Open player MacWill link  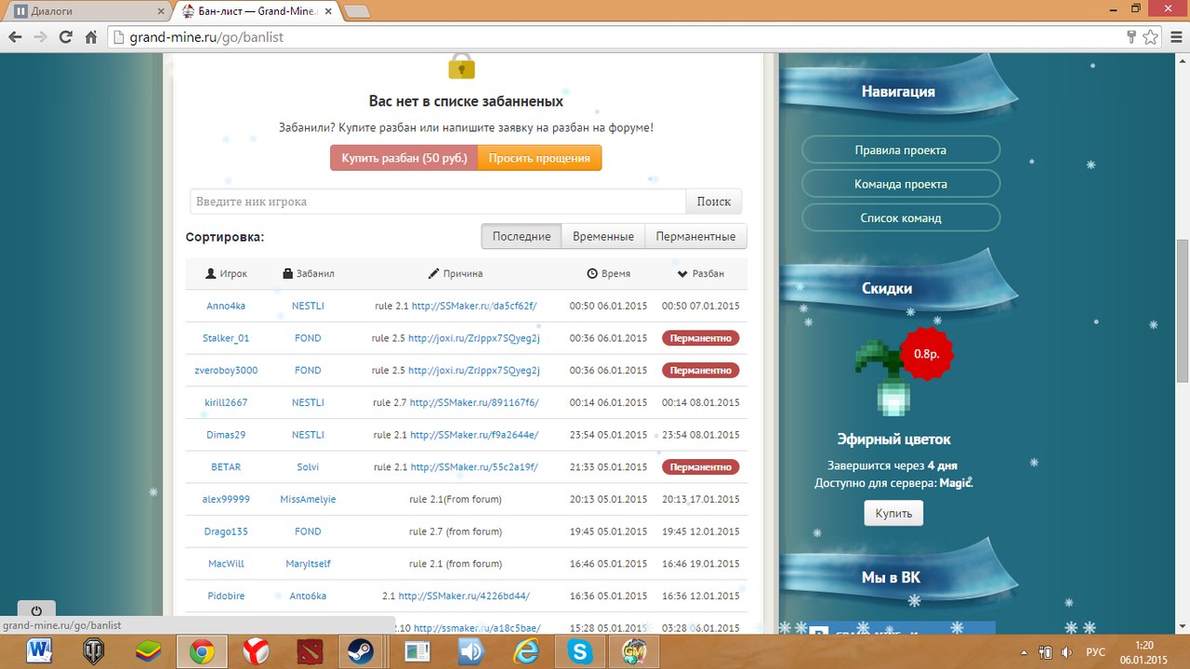[x=226, y=563]
